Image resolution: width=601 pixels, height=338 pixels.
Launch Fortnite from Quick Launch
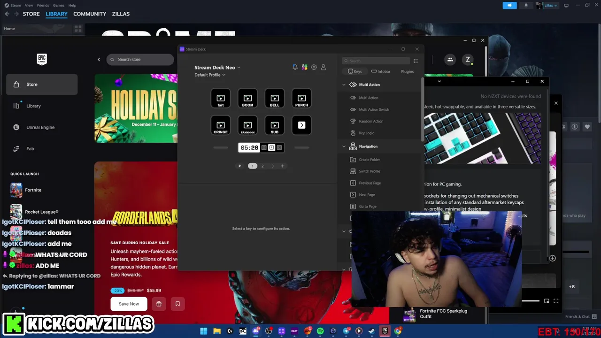42,190
